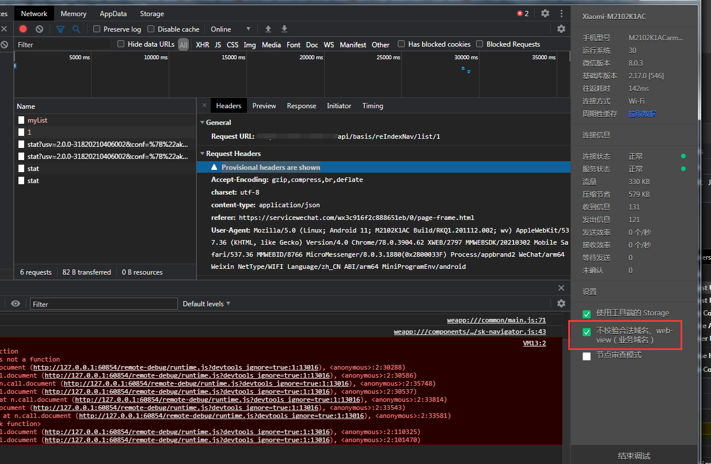This screenshot has width=711, height=464.
Task: Close the console drawer
Action: coord(561,288)
